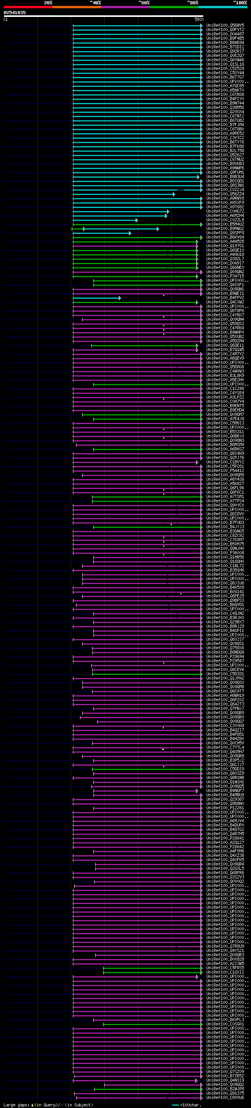The height and width of the screenshot is (1108, 251).
Task: Select hit label UniRef100_Q4XFK5
Action: click(x=225, y=859)
